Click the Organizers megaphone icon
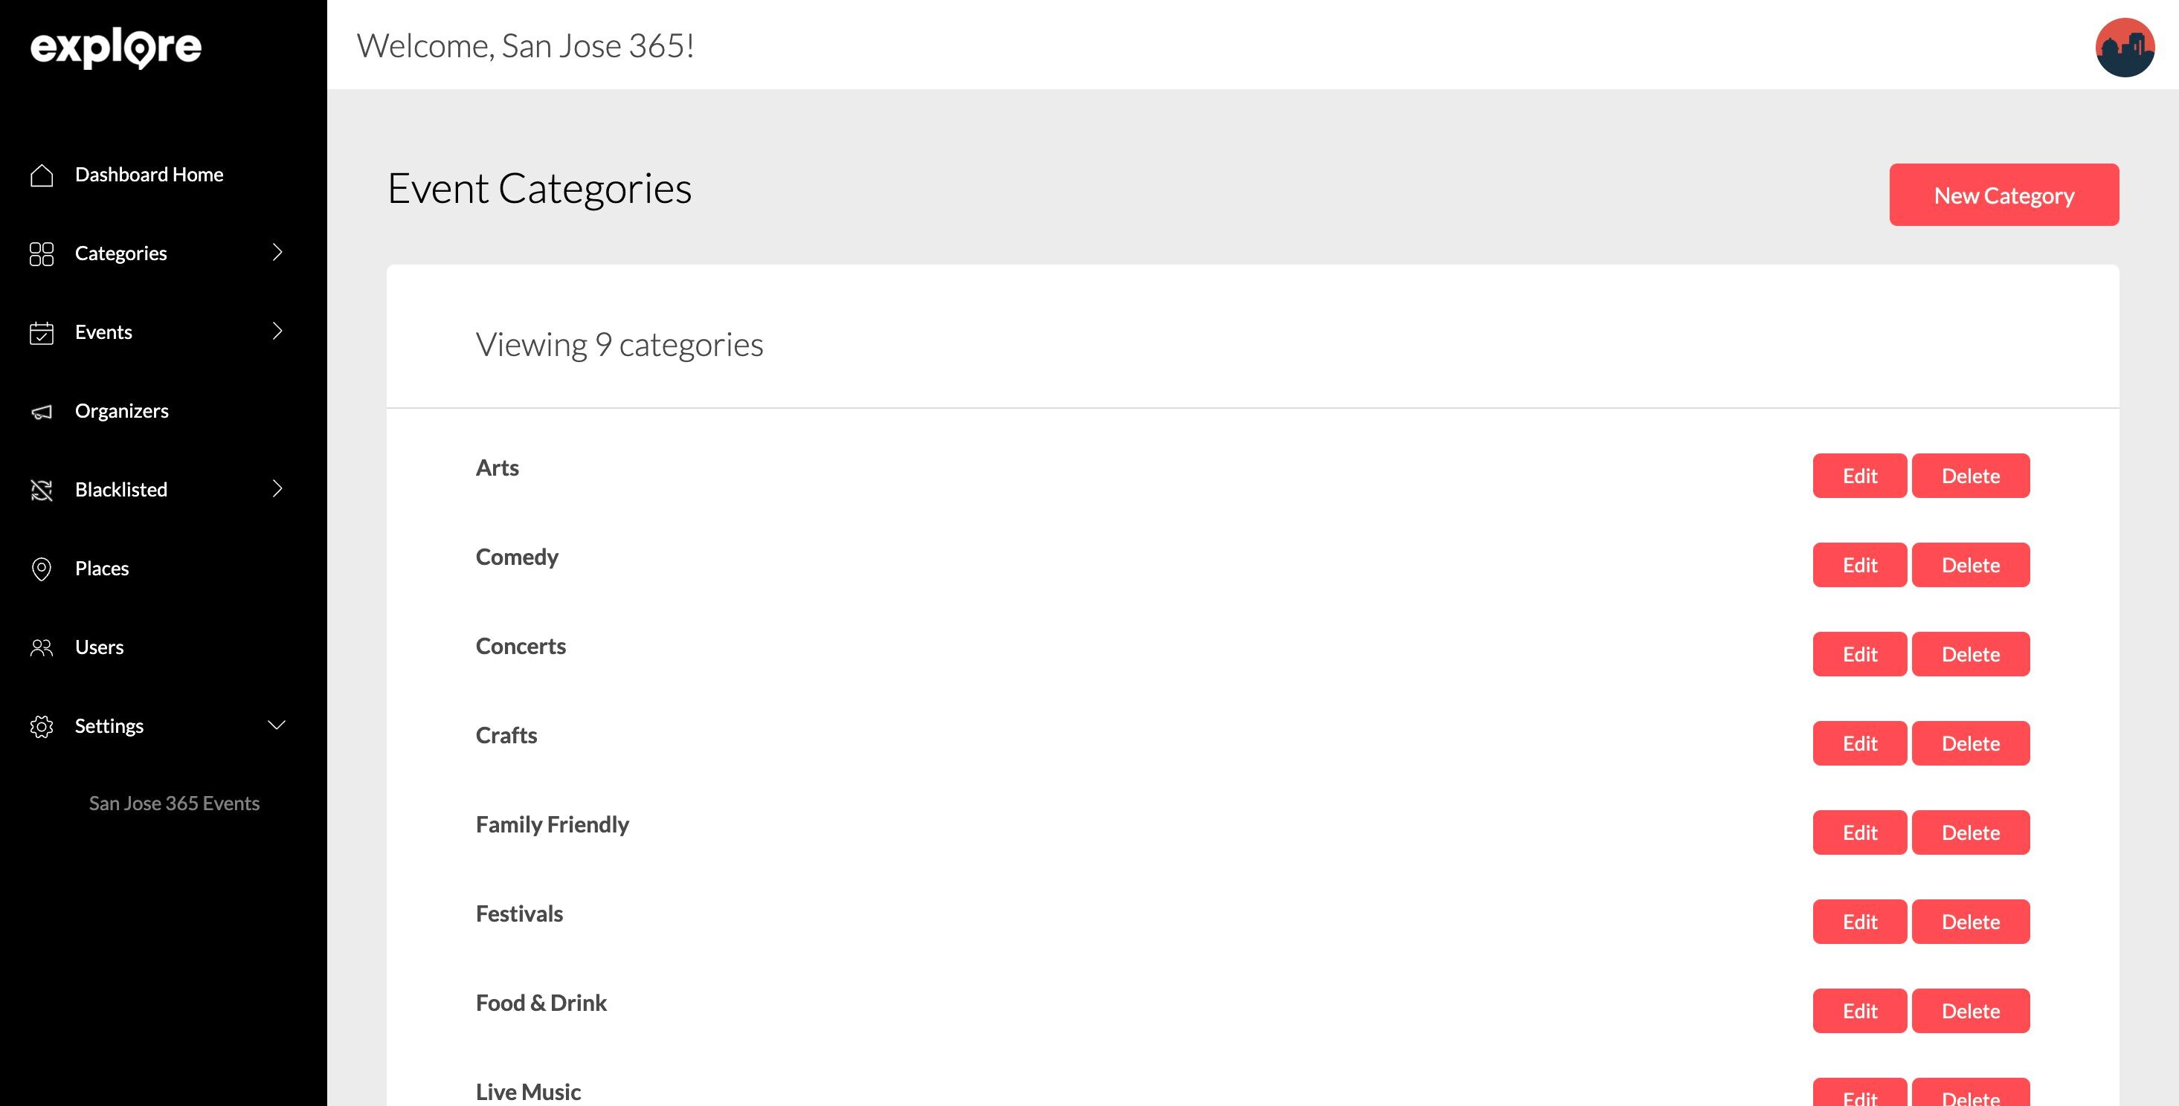2179x1106 pixels. coord(42,412)
